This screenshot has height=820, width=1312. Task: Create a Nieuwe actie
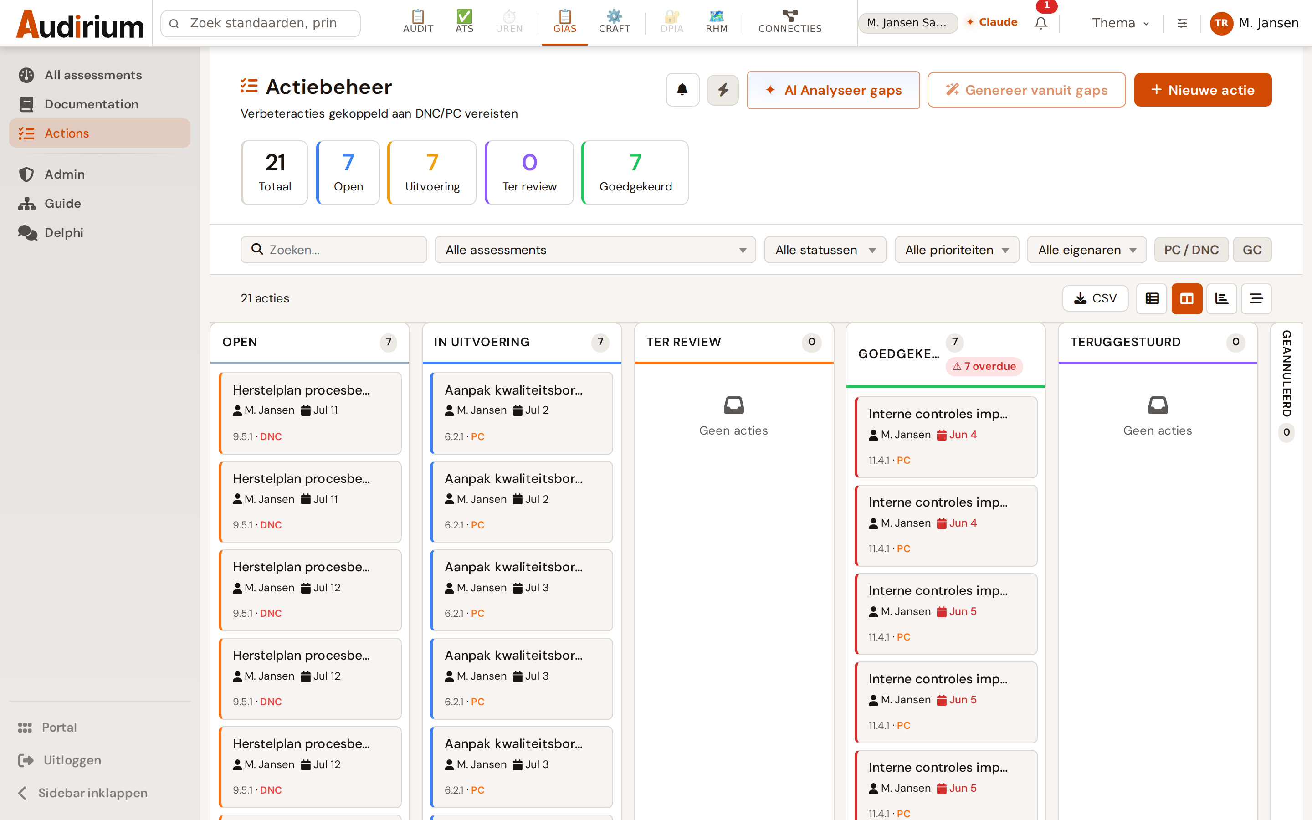[x=1203, y=90]
